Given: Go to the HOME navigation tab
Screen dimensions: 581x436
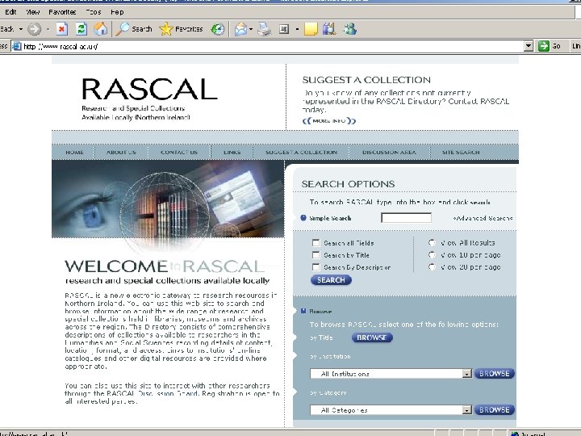Looking at the screenshot, I should coord(74,153).
